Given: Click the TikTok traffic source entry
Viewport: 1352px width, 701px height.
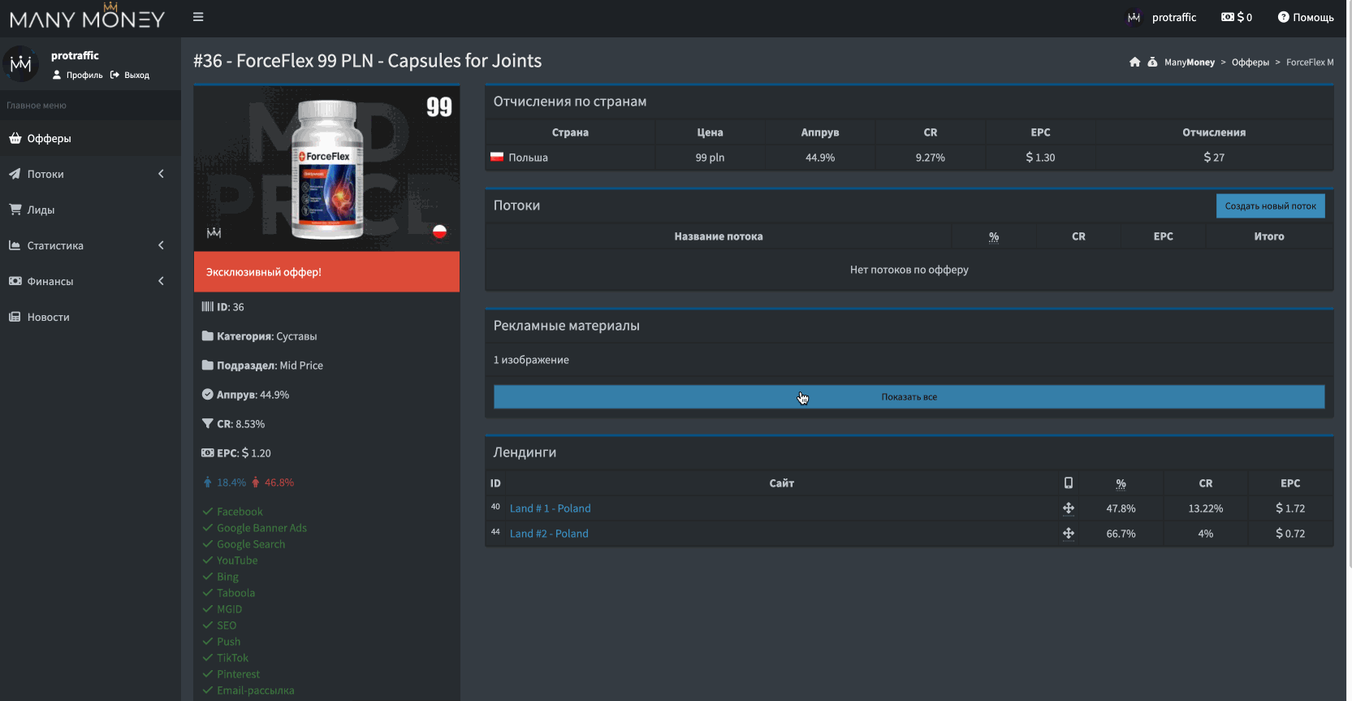Looking at the screenshot, I should coord(232,658).
